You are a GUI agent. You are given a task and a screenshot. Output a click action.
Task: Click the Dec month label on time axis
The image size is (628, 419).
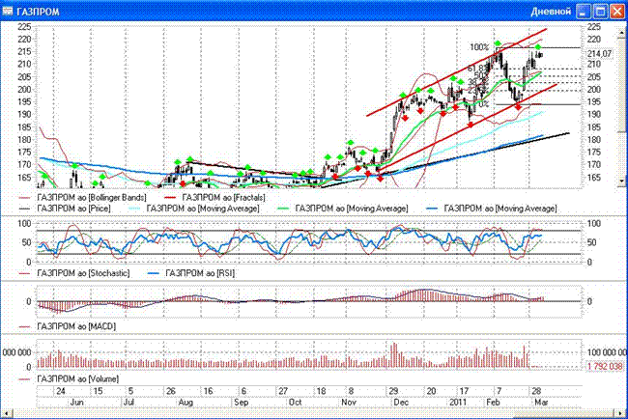coord(401,402)
